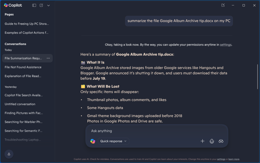Start a new chat with compose icon
The image size is (260, 163).
41,5
